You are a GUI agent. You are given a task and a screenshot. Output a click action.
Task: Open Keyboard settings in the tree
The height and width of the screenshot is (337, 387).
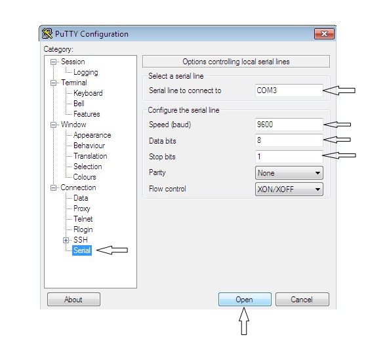[88, 93]
